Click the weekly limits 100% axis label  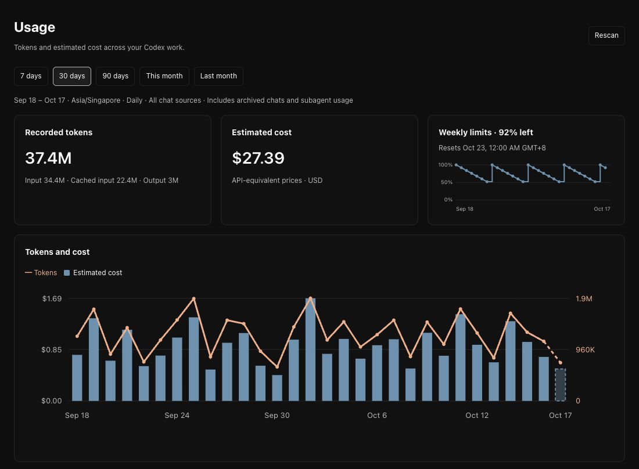coord(446,165)
